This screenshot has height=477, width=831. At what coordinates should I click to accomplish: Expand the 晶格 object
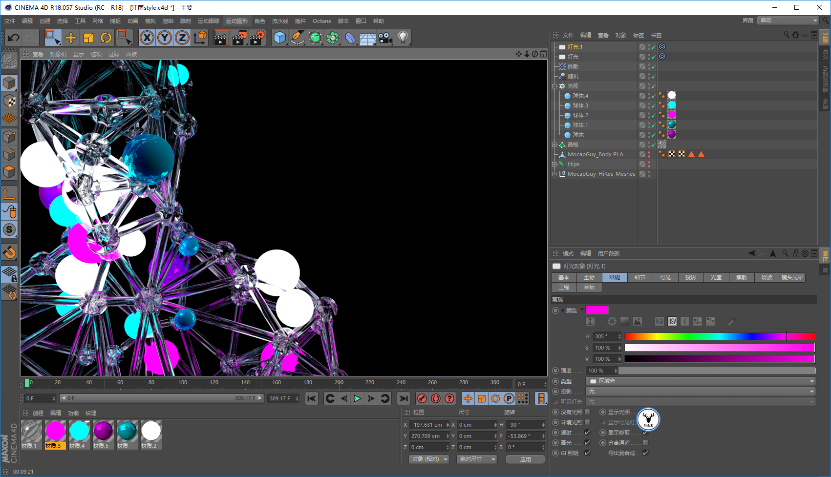(x=554, y=145)
